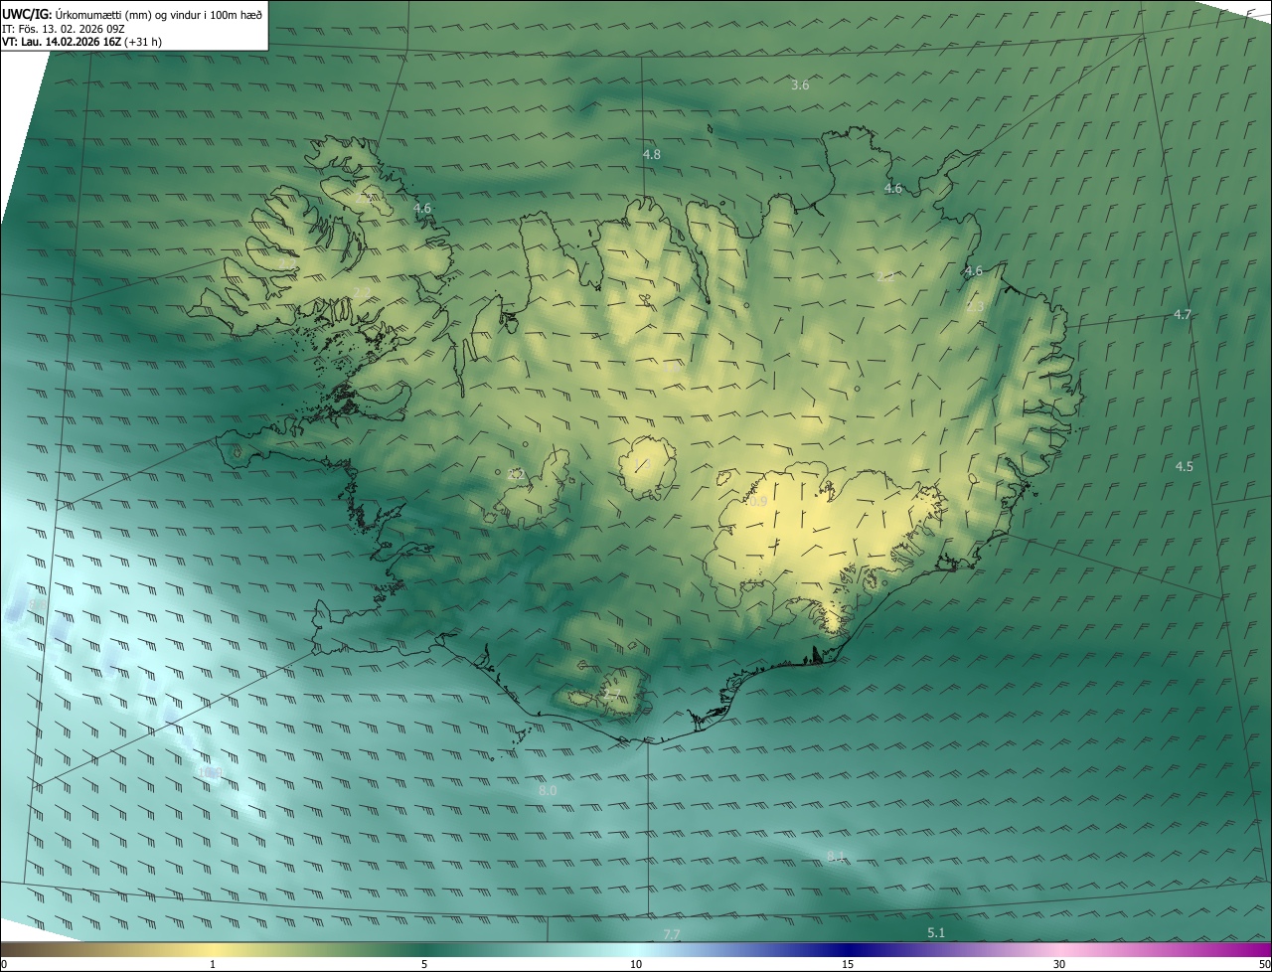Screen dimensions: 1272x972
Task: Click the colorbar tick label 30
Action: pos(1059,964)
